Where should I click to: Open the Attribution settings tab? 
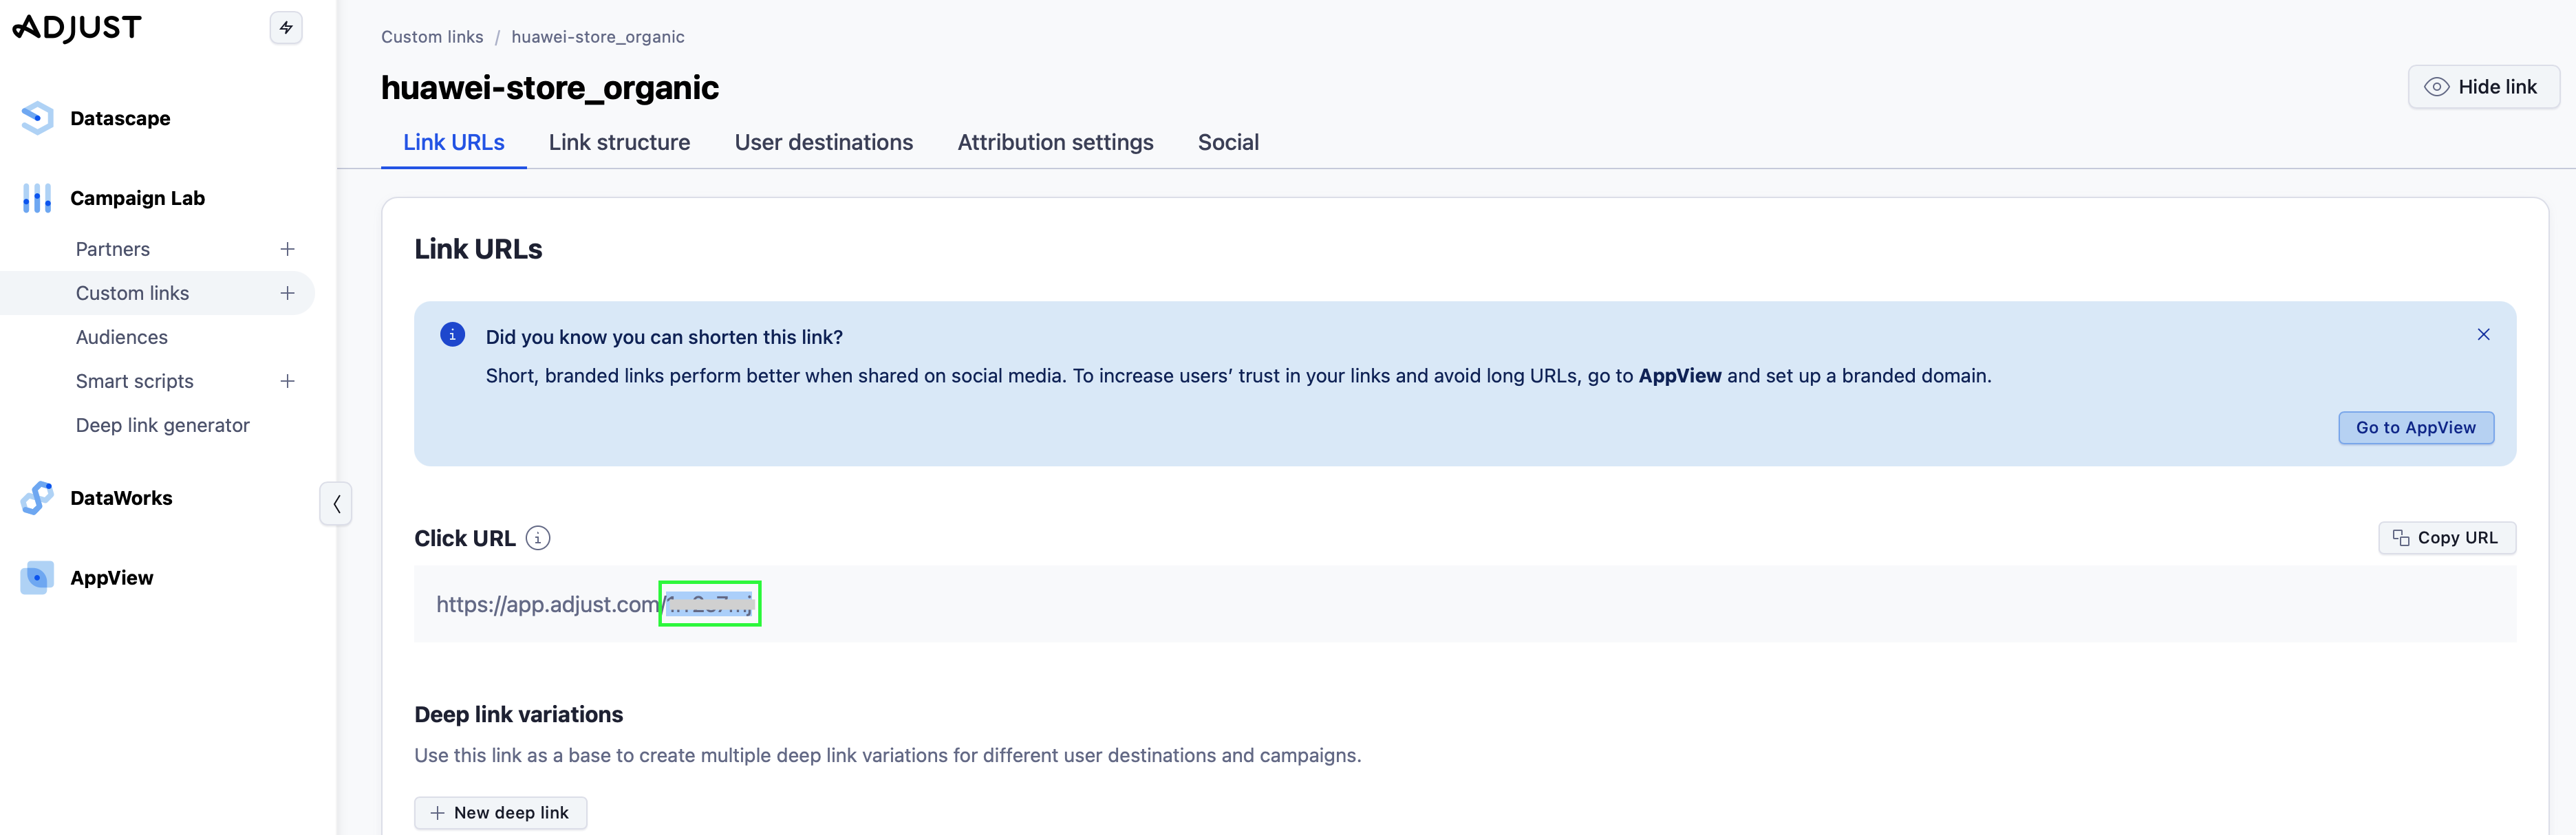(x=1055, y=142)
